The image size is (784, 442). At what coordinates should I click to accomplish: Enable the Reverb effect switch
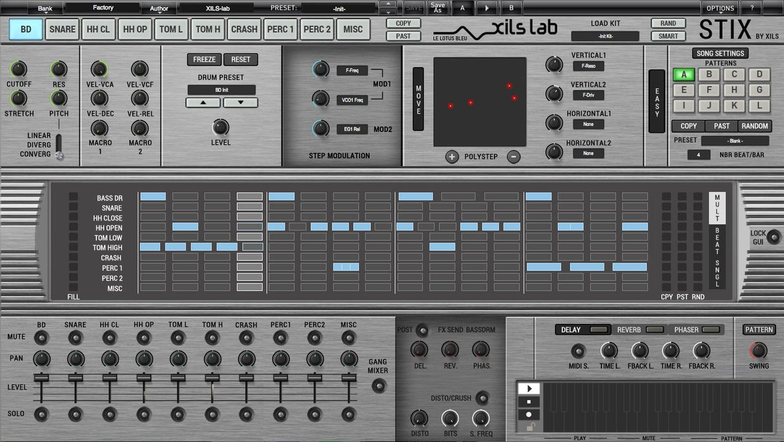pyautogui.click(x=654, y=330)
